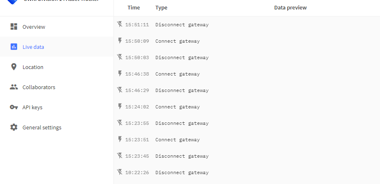Click the disconnect icon at 10:22:26
The width and height of the screenshot is (380, 184).
(x=120, y=172)
